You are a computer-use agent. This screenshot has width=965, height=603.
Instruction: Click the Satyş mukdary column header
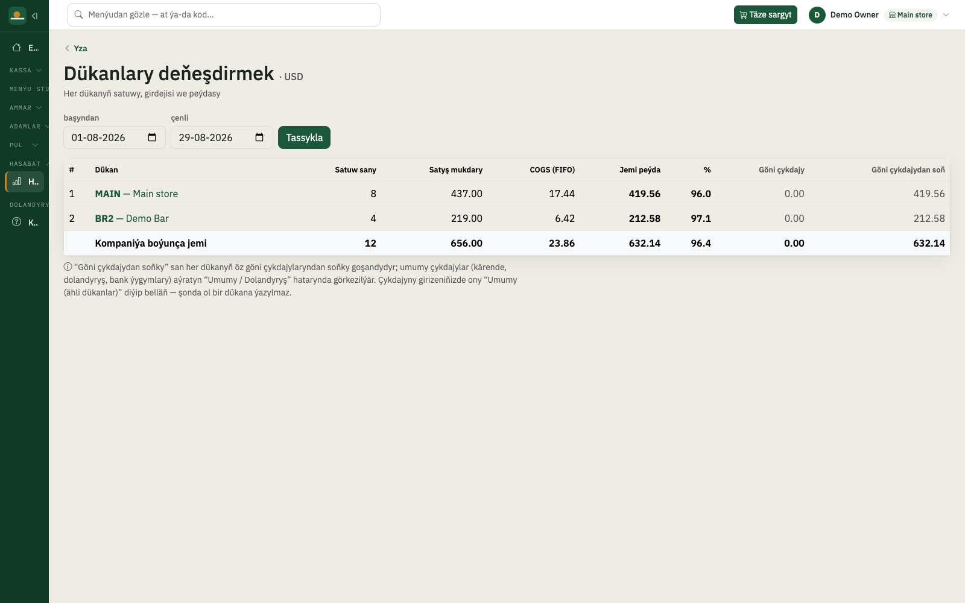456,170
